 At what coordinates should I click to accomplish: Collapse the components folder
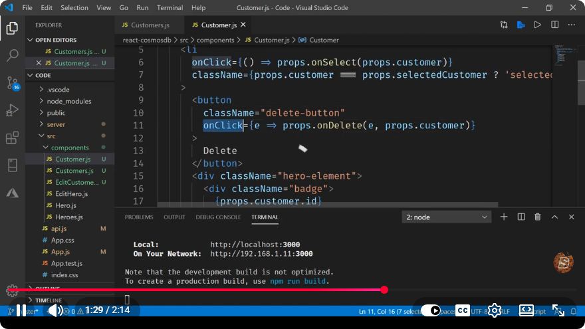coord(70,148)
